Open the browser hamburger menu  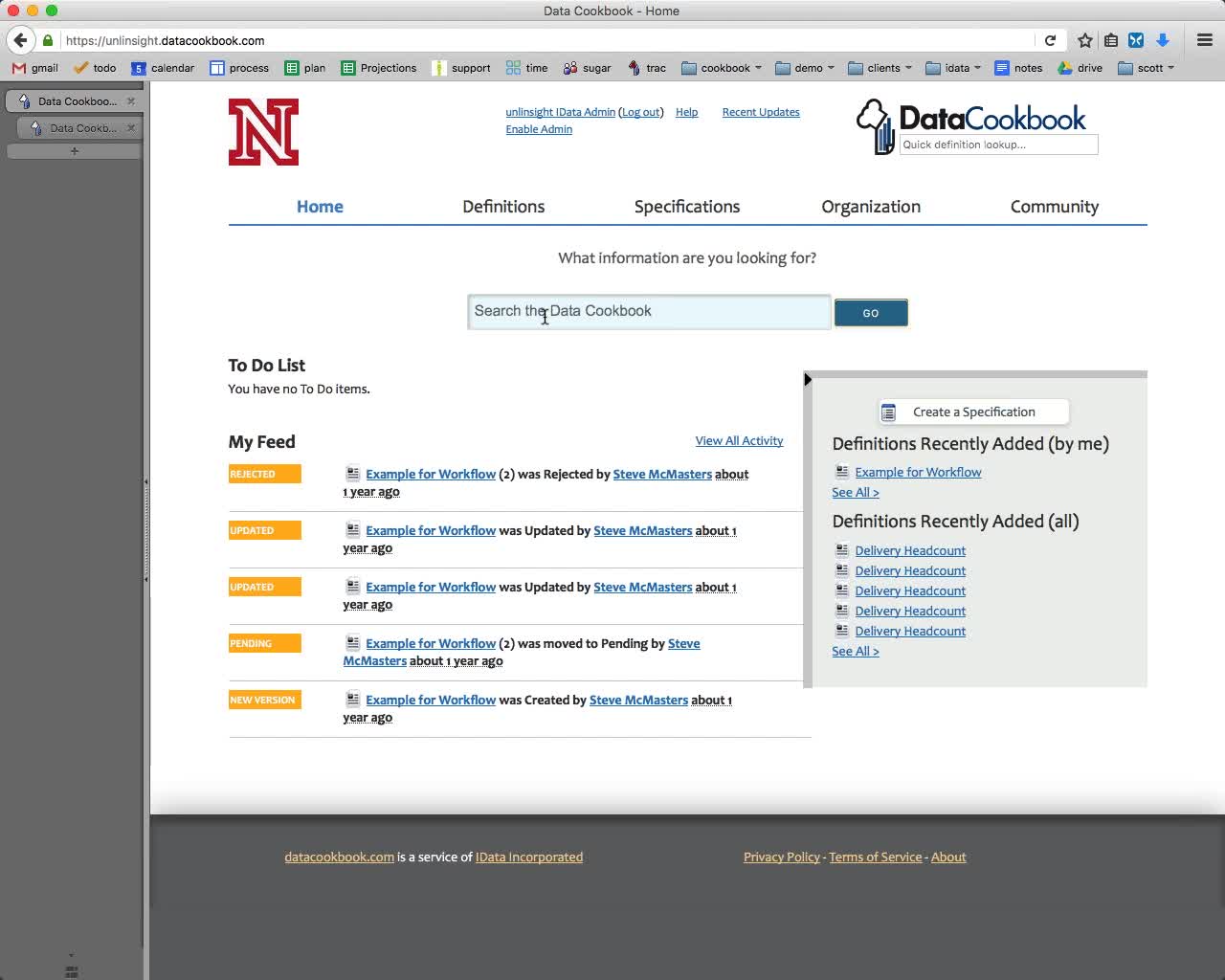(x=1205, y=40)
